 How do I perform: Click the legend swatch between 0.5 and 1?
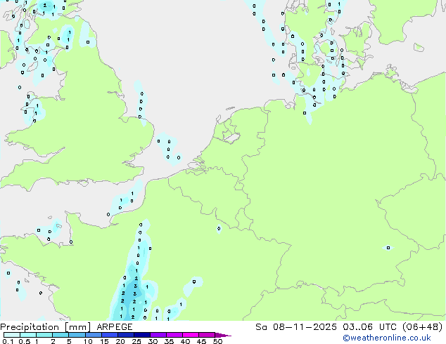[x=28, y=335]
